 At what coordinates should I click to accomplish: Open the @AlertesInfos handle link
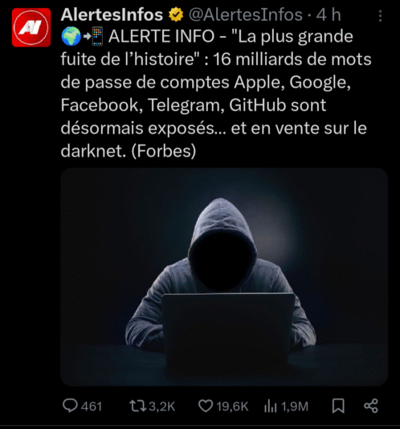point(246,14)
